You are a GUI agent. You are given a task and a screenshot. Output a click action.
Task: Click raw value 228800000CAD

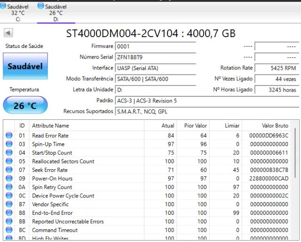click(x=269, y=179)
